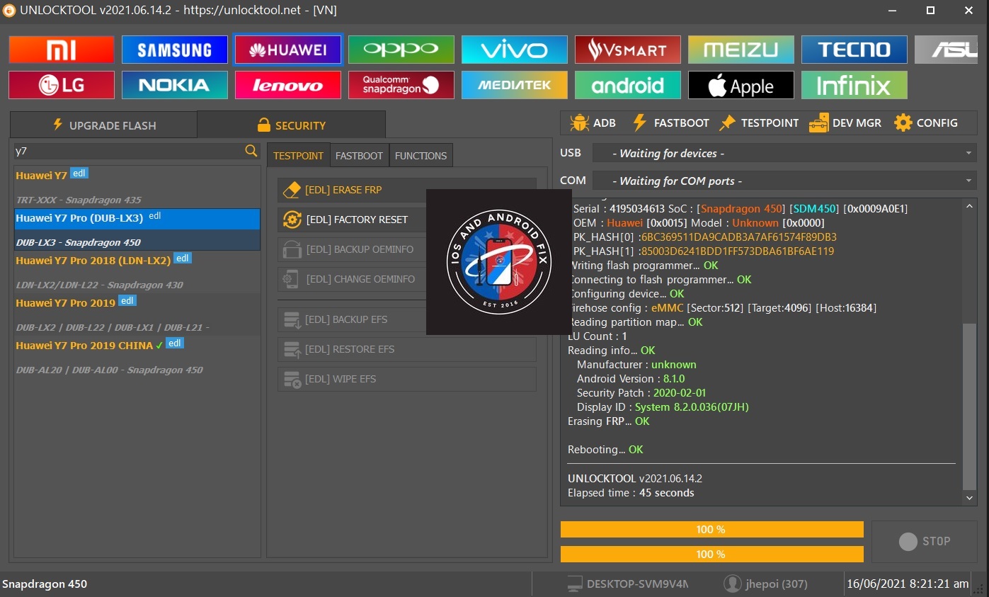Open the CONFIG gear settings
989x597 pixels.
point(926,123)
